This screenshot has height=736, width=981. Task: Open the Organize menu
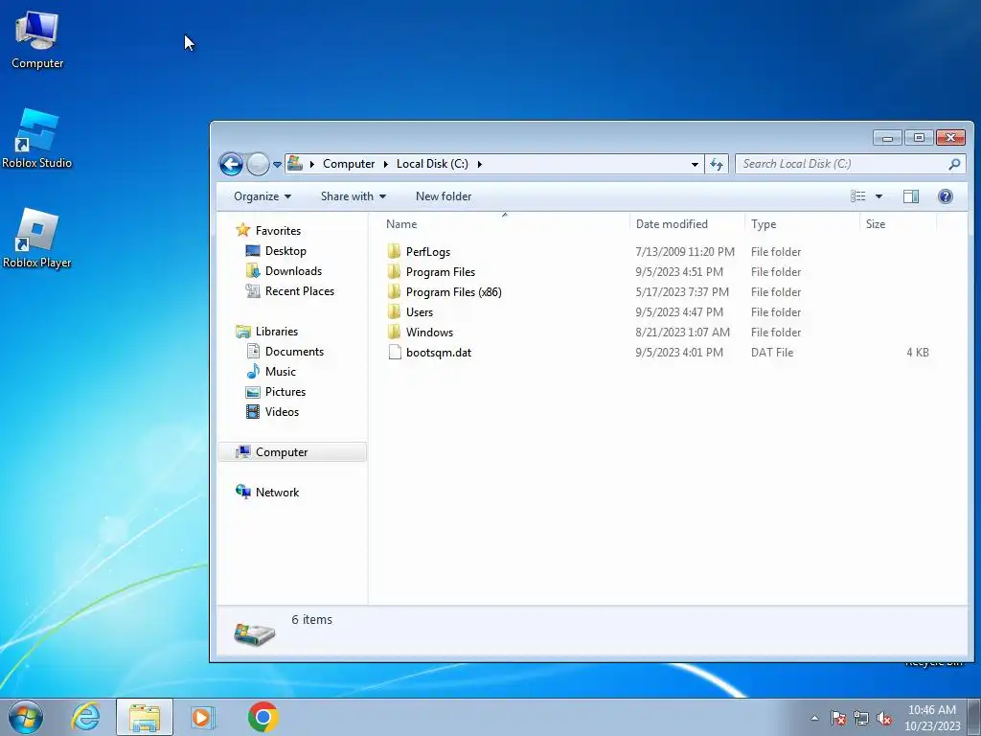(x=262, y=196)
